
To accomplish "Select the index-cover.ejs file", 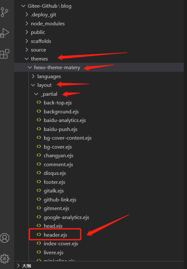I will [61, 244].
